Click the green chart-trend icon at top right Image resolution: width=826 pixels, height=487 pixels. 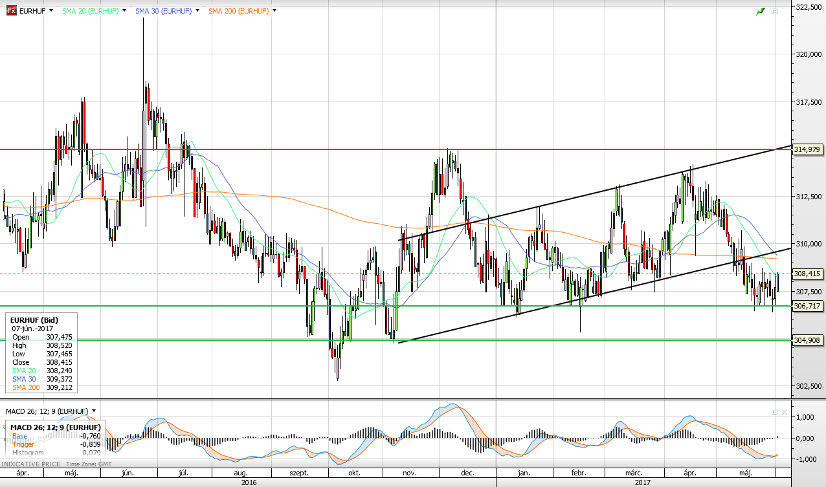pyautogui.click(x=761, y=12)
